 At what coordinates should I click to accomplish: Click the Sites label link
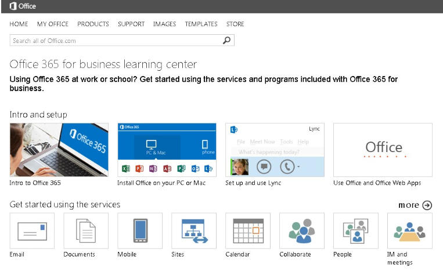[x=178, y=254]
